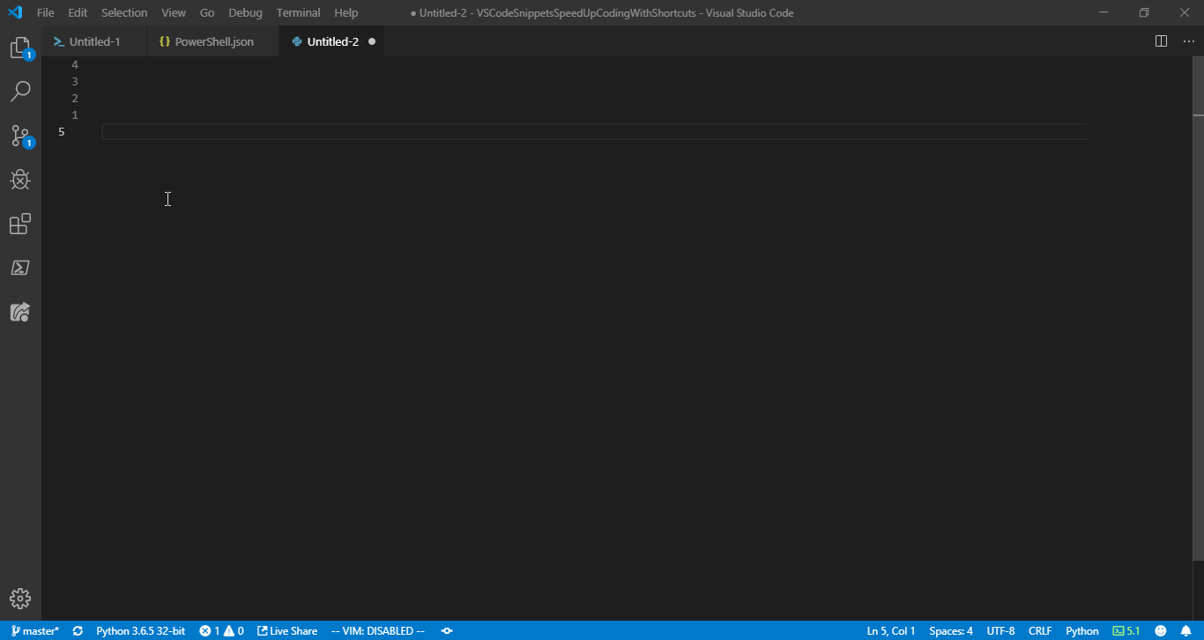Click the PowerShell version 5.1 indicator
The height and width of the screenshot is (640, 1204).
click(x=1126, y=631)
